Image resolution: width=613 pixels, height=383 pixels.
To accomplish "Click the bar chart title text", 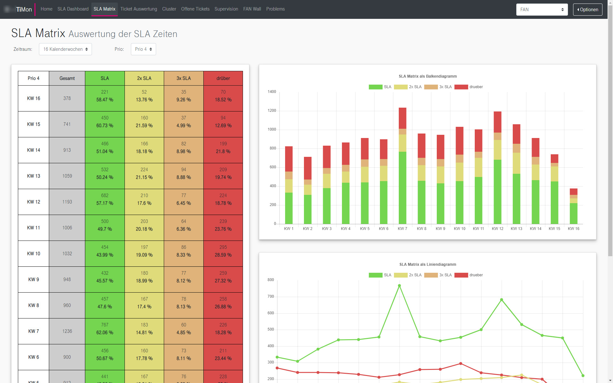I will click(428, 76).
